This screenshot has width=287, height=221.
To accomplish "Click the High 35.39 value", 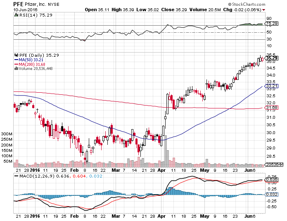I will tap(123, 10).
